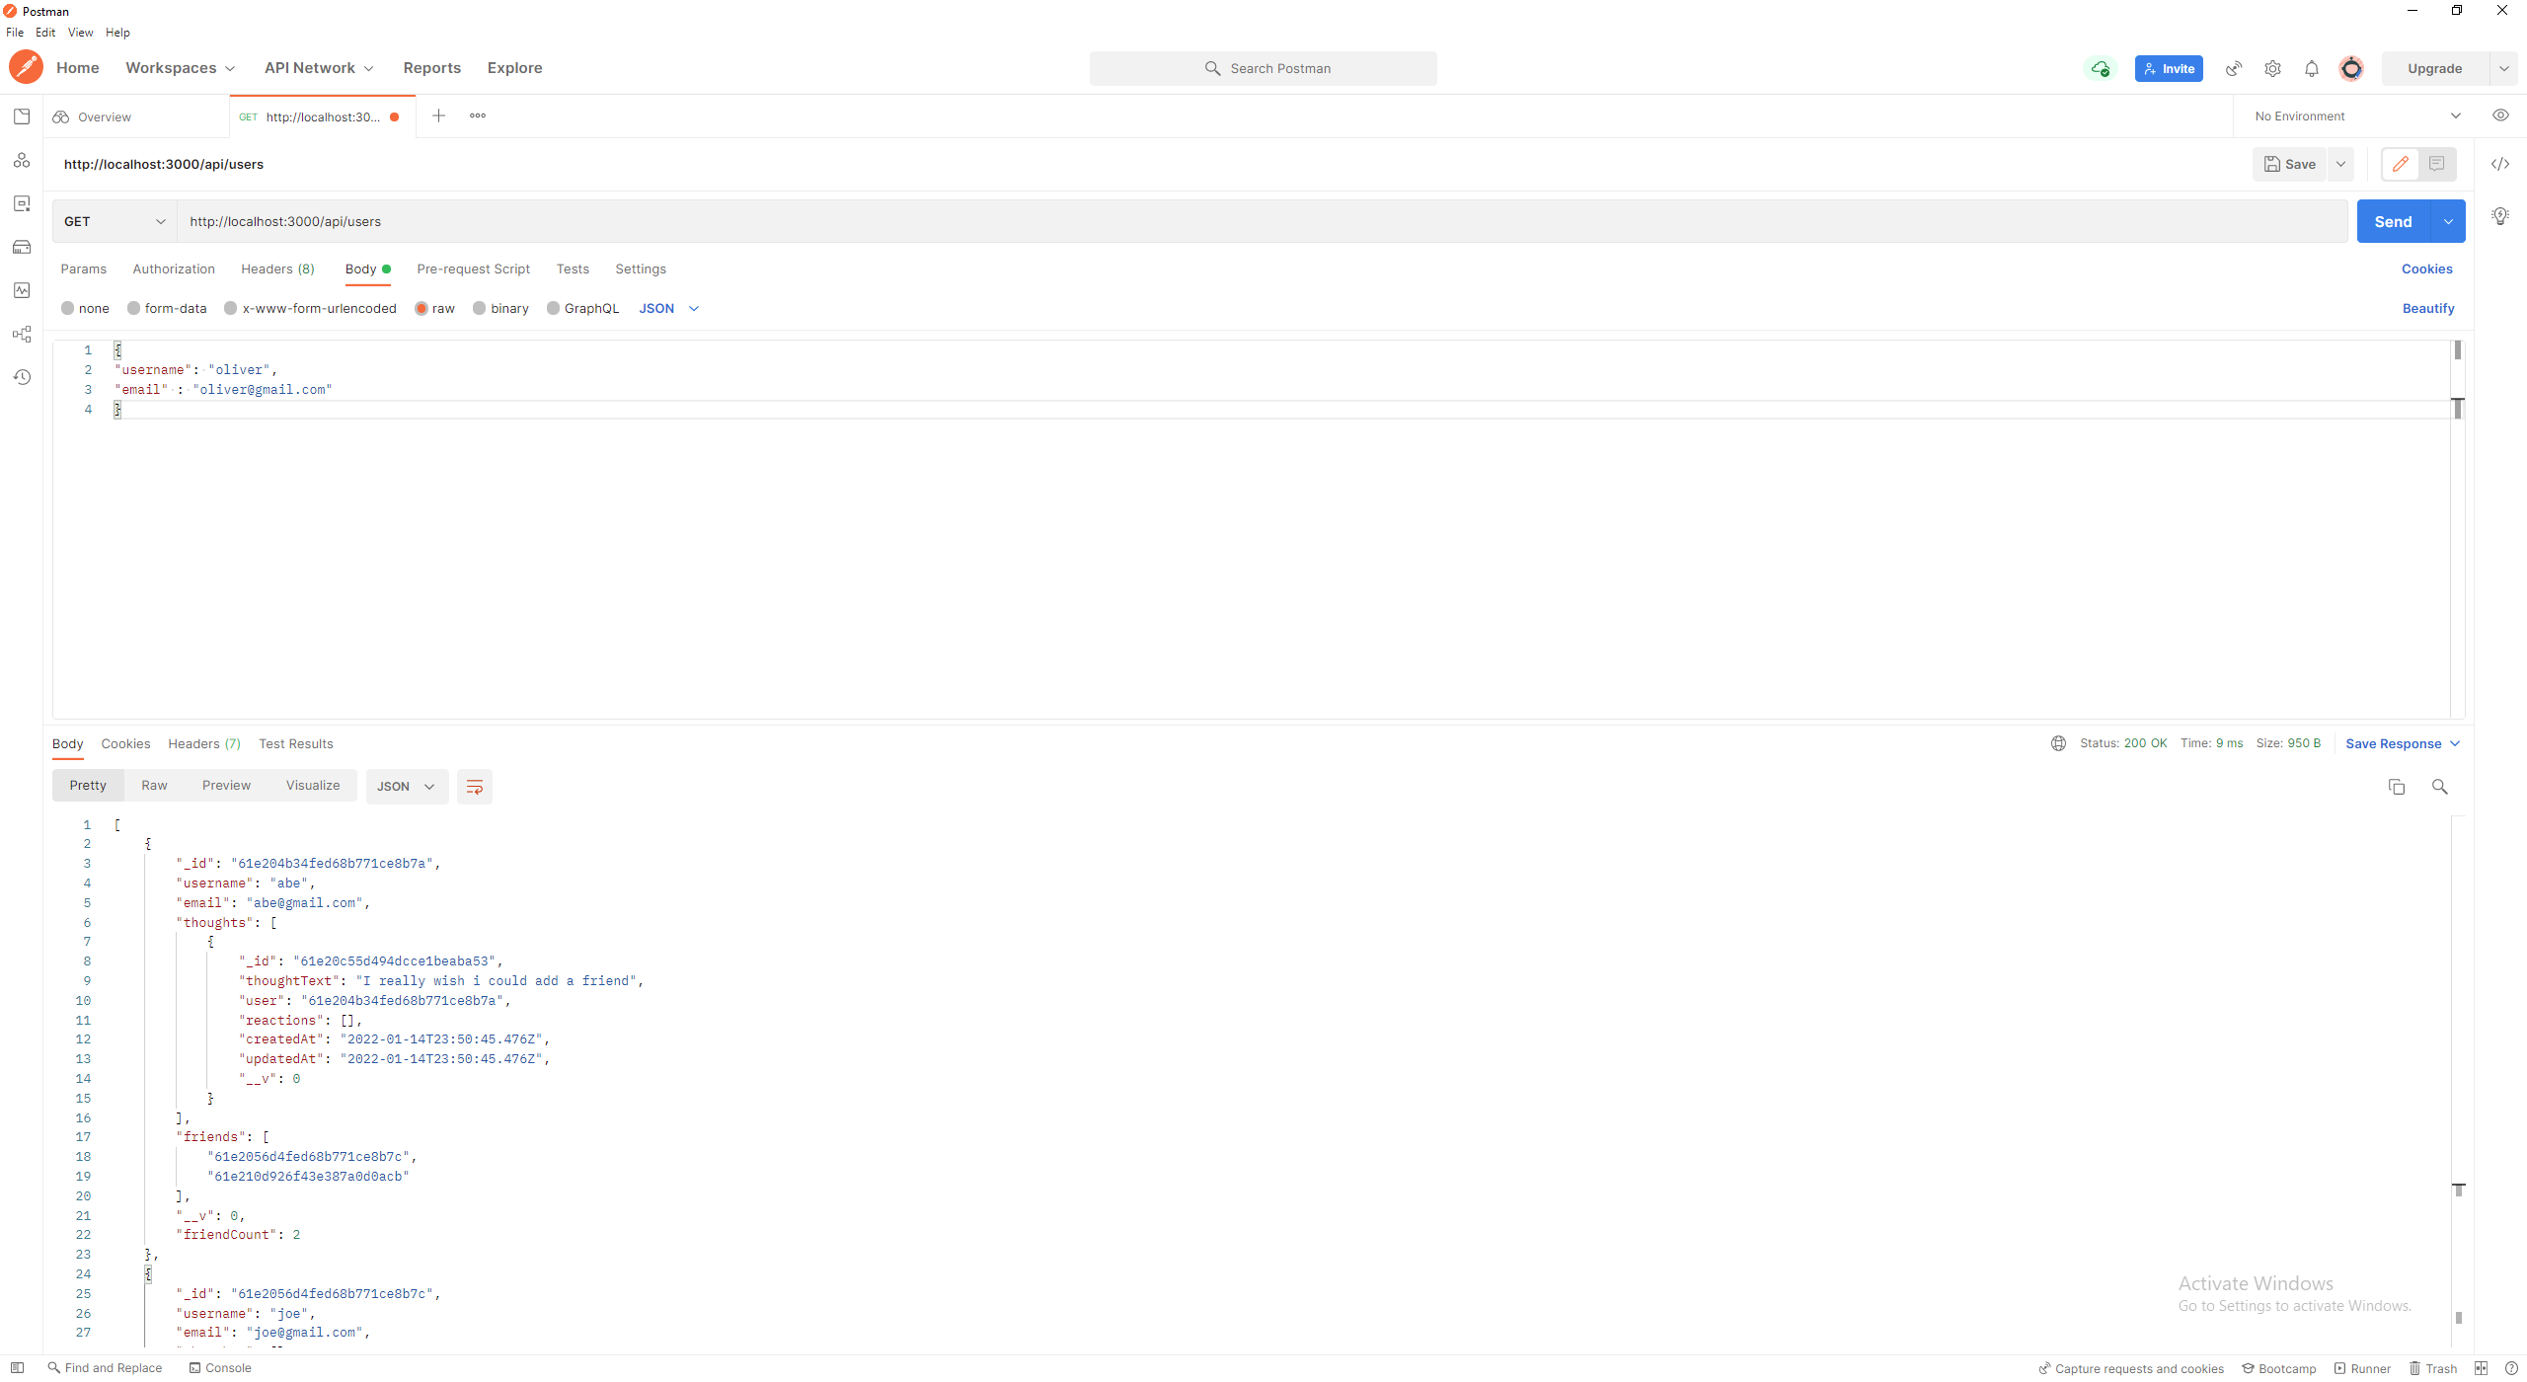The height and width of the screenshot is (1382, 2527).
Task: Choose the none body option
Action: (x=68, y=308)
